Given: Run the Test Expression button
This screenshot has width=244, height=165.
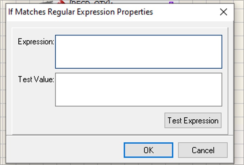Looking at the screenshot, I should 193,120.
